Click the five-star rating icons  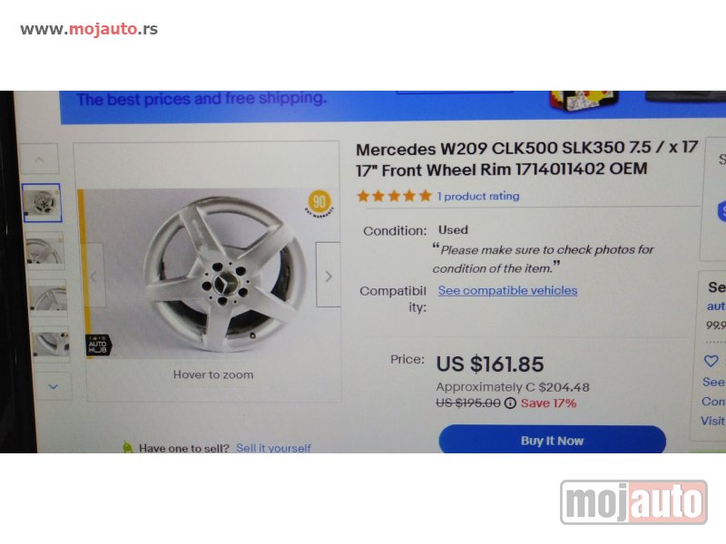click(394, 196)
